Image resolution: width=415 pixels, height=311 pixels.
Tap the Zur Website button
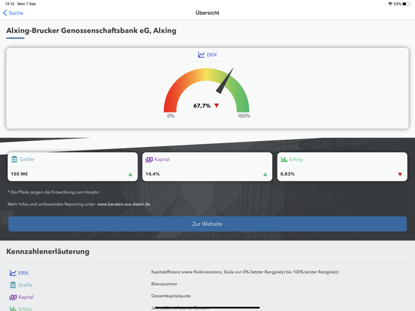coord(207,224)
